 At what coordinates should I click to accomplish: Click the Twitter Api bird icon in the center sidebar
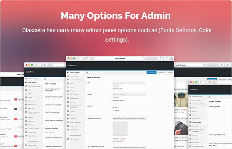pyautogui.click(x=68, y=118)
